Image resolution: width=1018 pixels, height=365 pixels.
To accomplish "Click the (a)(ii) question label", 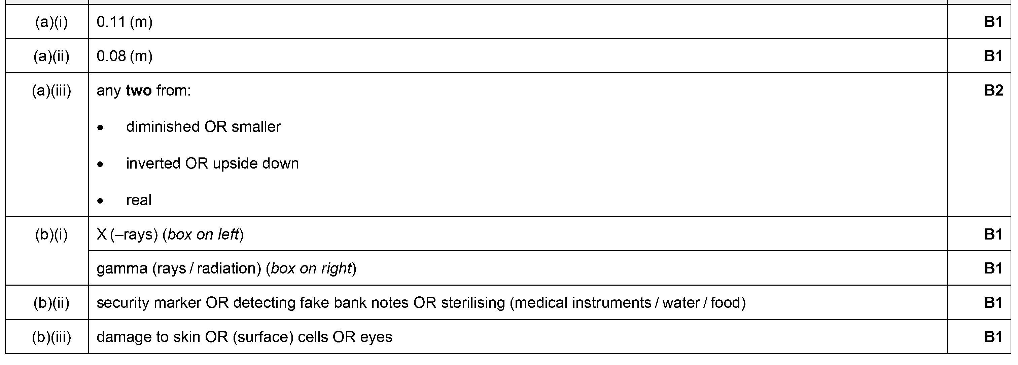I will coord(51,57).
